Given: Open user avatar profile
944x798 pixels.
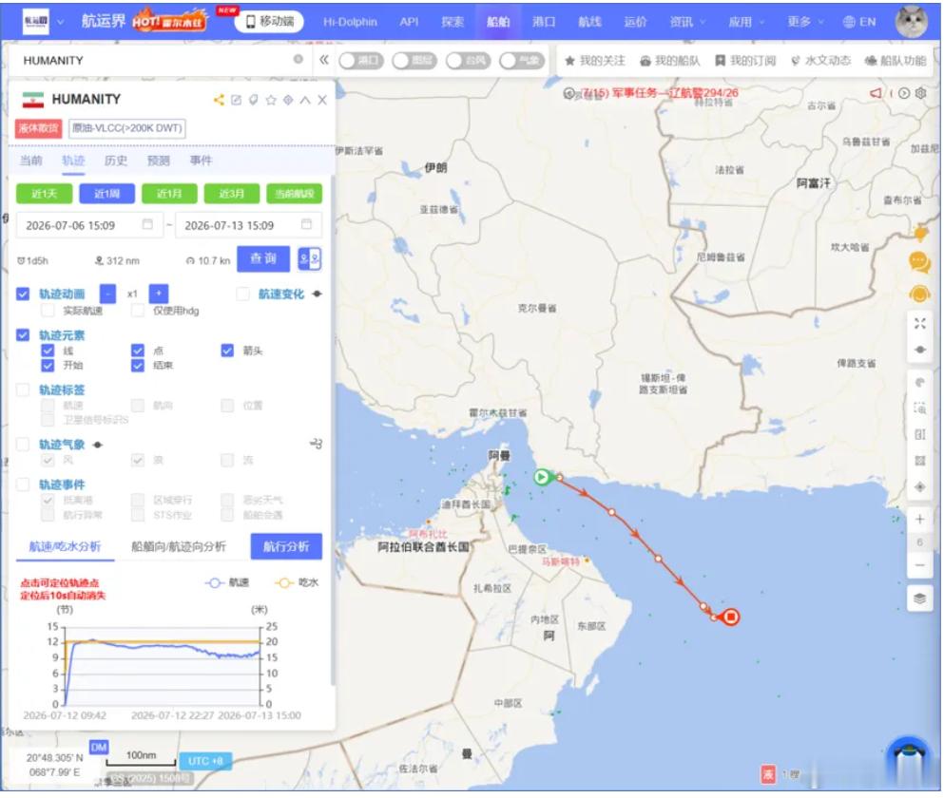Looking at the screenshot, I should click(x=912, y=21).
